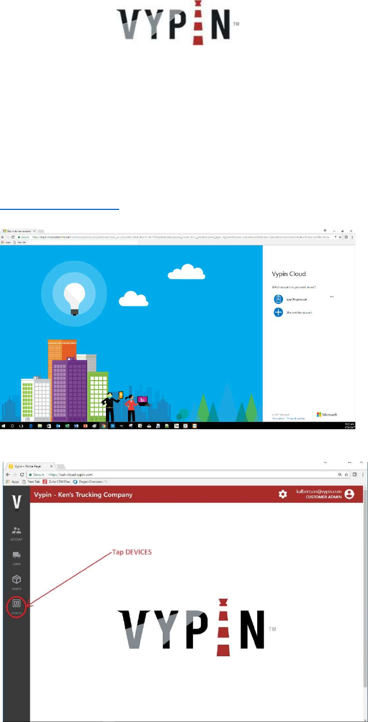
Task: Select the Sign in to your account browser tab
Action: [20, 230]
